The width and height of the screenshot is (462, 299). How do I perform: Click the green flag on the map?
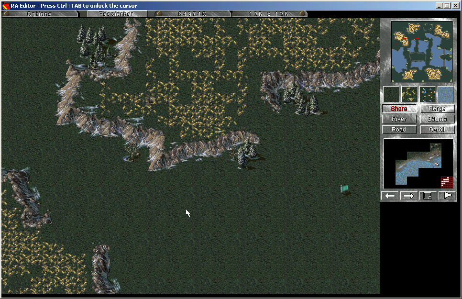point(344,189)
